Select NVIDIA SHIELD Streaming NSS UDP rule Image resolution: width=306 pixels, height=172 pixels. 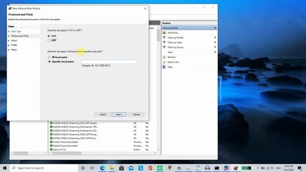click(x=75, y=123)
